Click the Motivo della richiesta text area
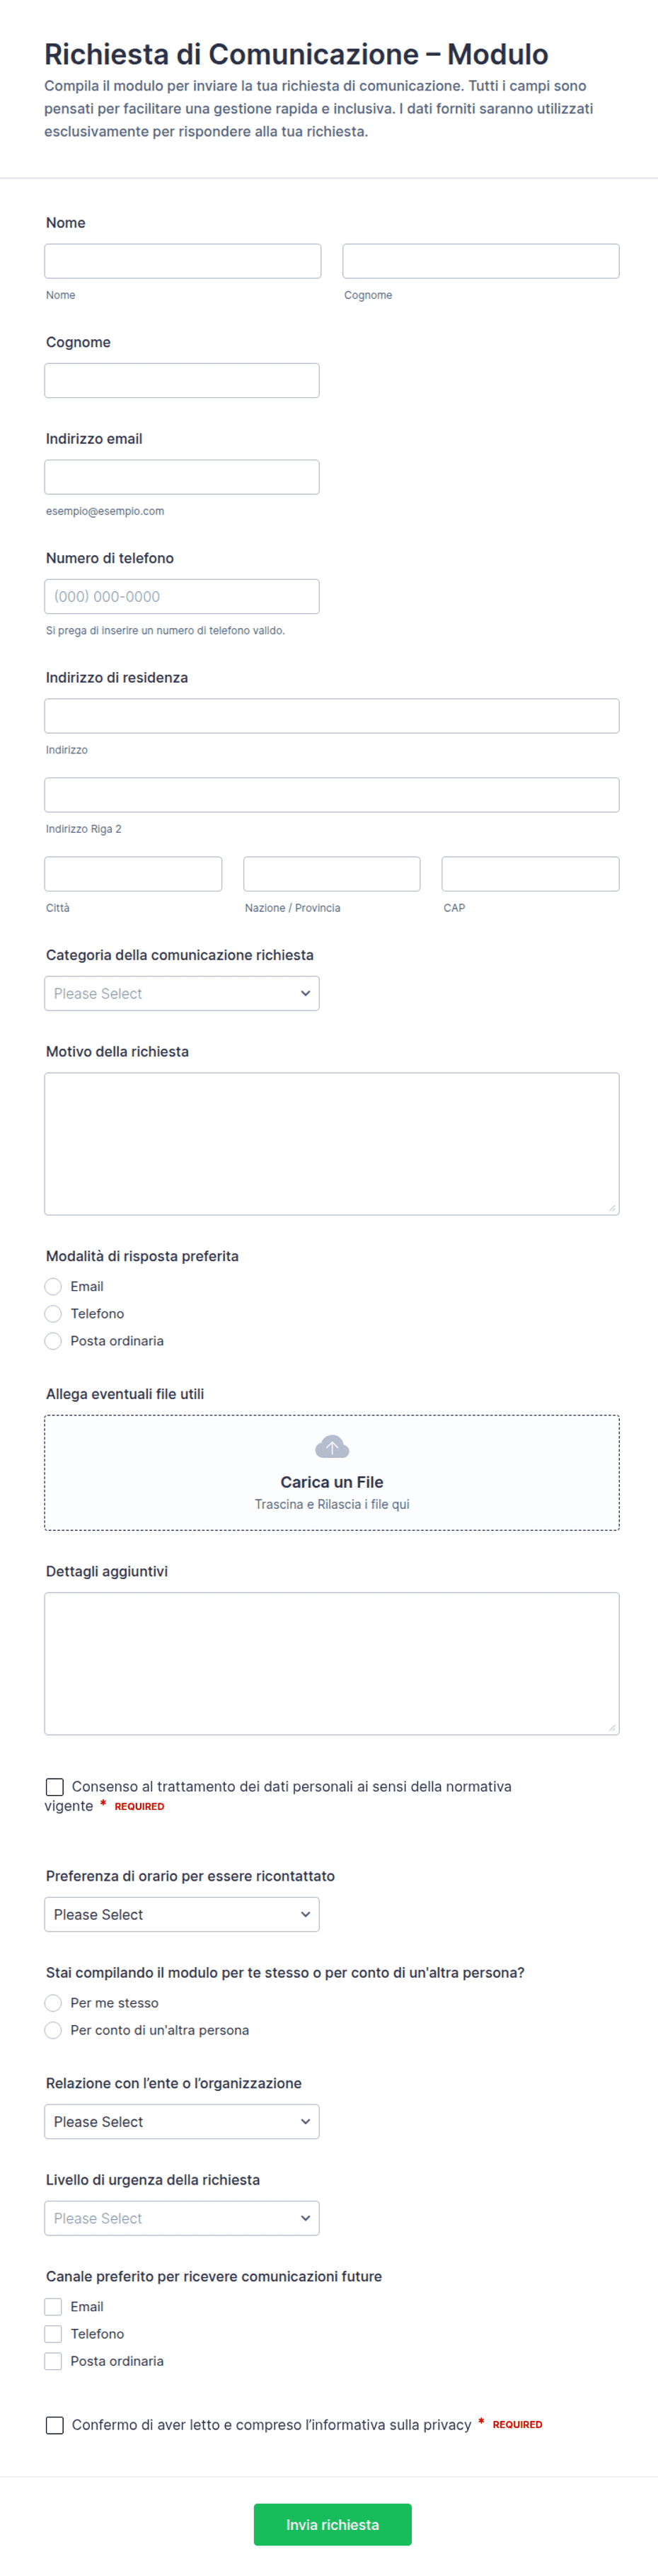Image resolution: width=658 pixels, height=2576 pixels. click(332, 1144)
